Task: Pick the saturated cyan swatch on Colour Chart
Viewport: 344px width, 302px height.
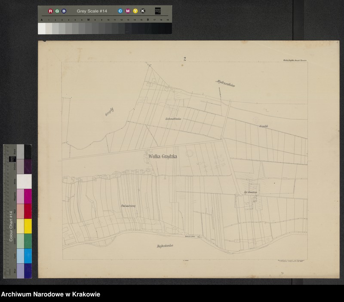Action: (28, 256)
